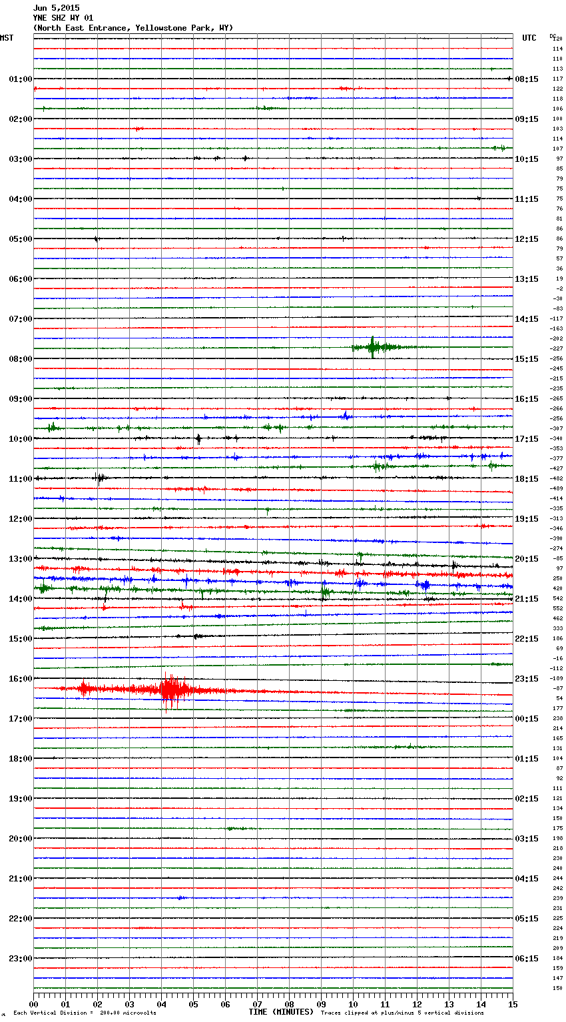The image size is (566, 1022).
Task: Click the date header 'Jun 5,2015'
Action: click(56, 8)
